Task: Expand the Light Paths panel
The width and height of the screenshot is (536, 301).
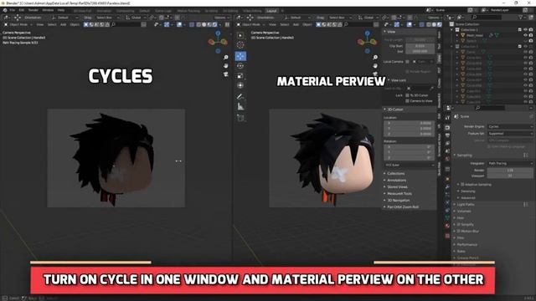Action: click(x=466, y=204)
